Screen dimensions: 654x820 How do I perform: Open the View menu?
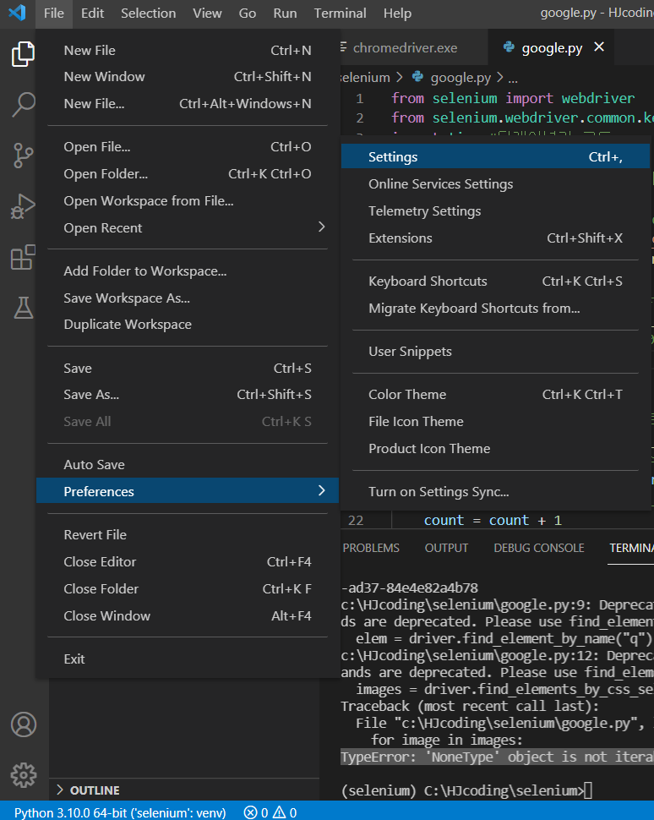(207, 13)
